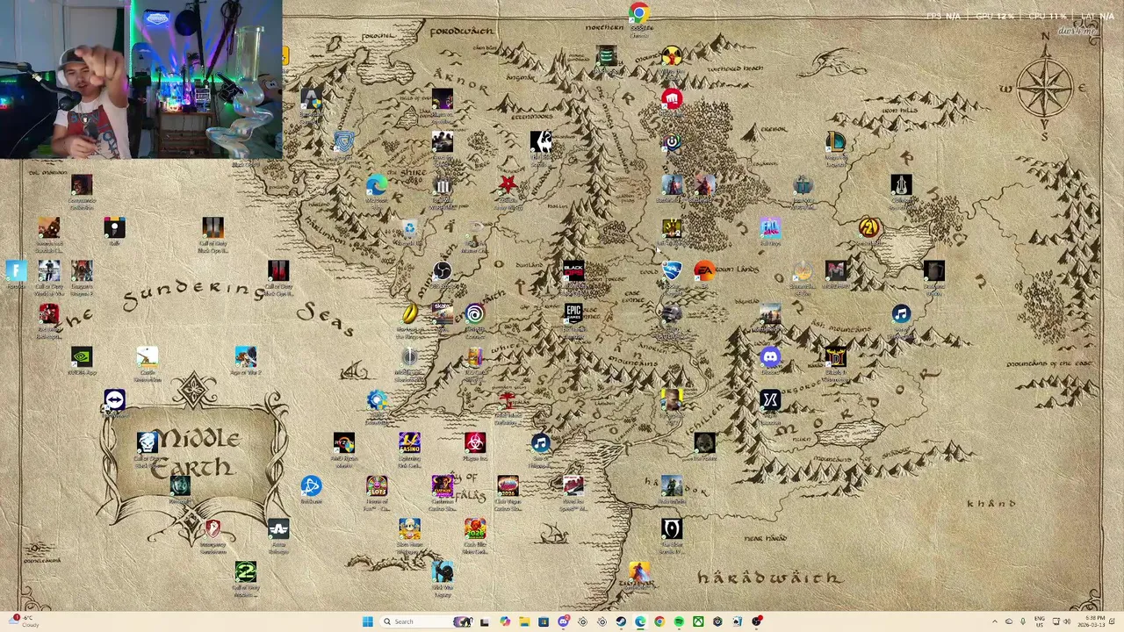Launch Rocket League from the desktop

point(672,271)
